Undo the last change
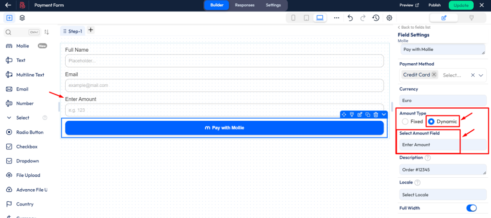Viewport: 491px width, 218px height. point(350,18)
